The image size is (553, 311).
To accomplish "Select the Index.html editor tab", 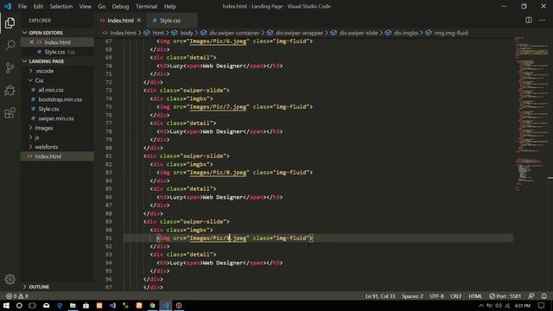I will click(x=120, y=21).
